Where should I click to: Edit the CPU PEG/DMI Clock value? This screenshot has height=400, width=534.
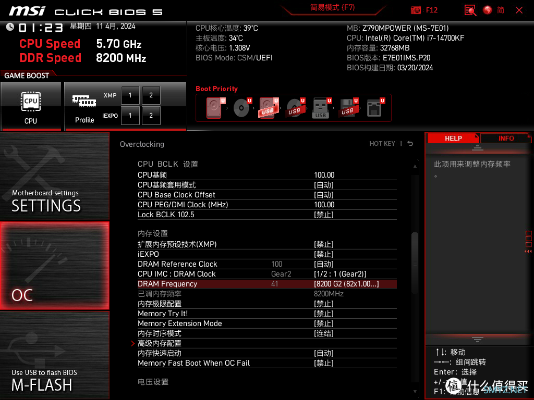tap(324, 205)
